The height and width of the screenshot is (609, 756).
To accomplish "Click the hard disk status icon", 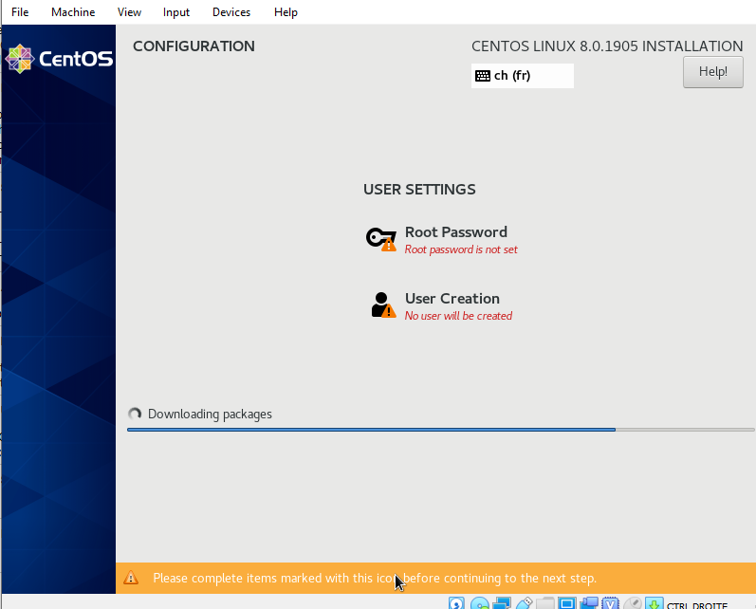I will [457, 603].
